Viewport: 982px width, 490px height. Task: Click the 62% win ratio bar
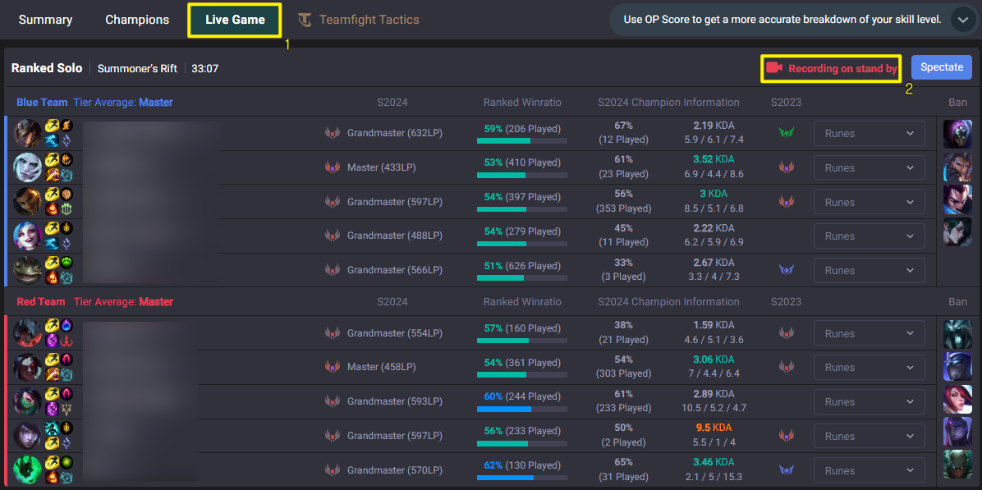point(521,479)
